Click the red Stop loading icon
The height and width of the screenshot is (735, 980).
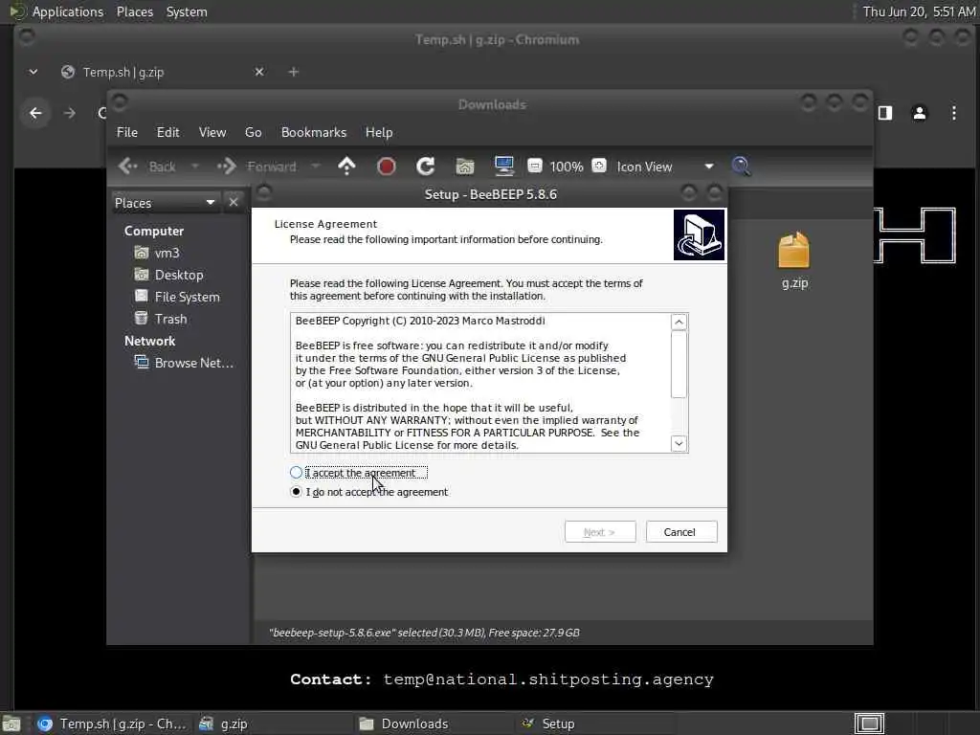coord(387,167)
